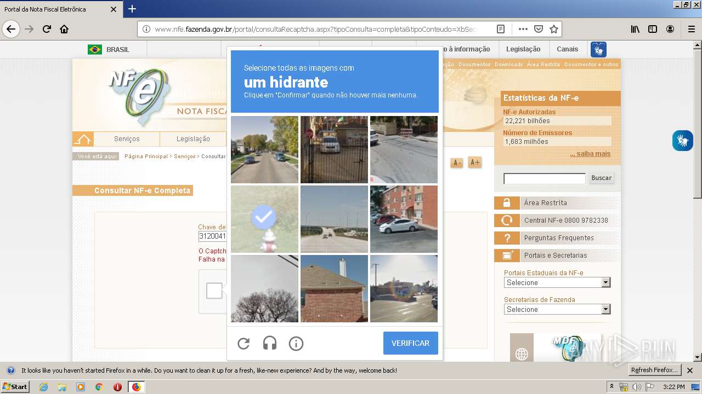Open Opera from the taskbar
Image resolution: width=702 pixels, height=394 pixels.
pos(117,387)
